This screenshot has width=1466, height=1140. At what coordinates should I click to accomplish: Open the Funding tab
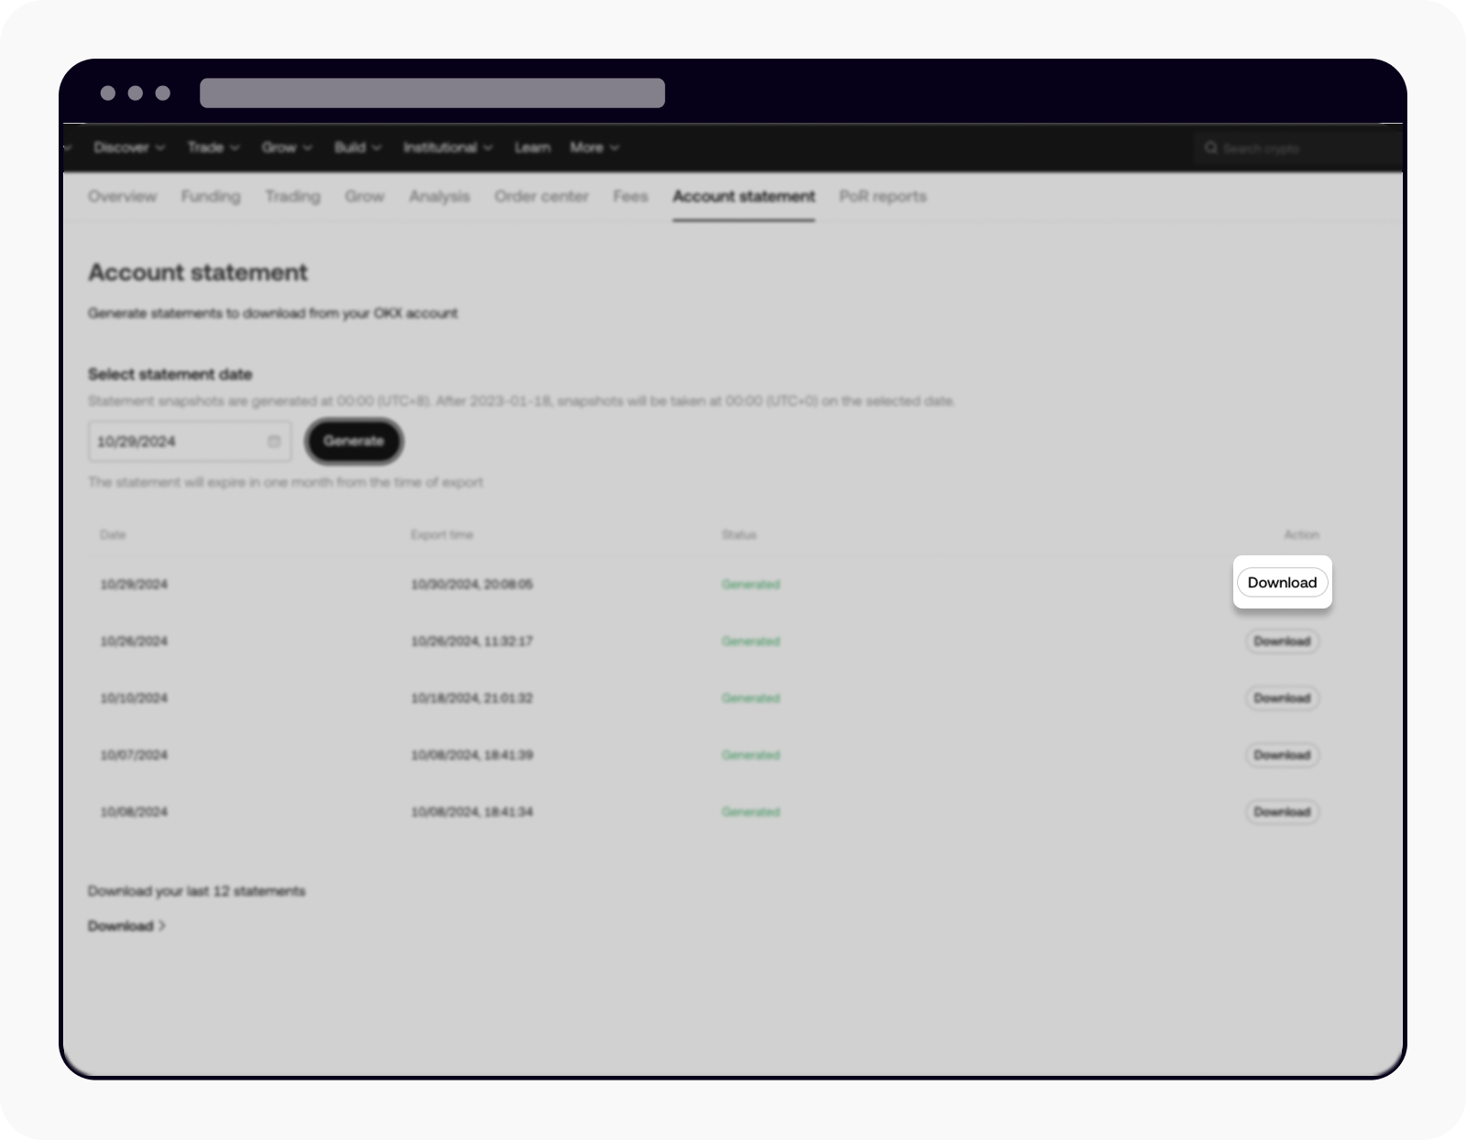coord(211,196)
